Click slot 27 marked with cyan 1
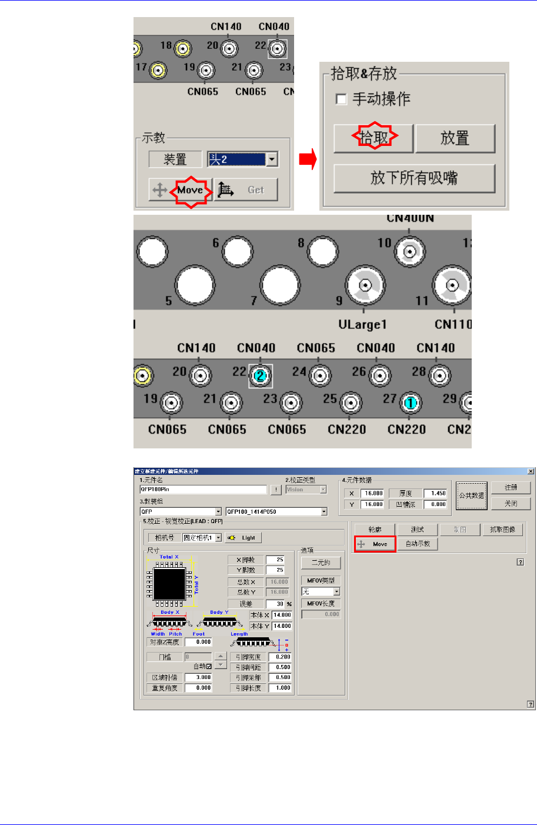Image resolution: width=537 pixels, height=825 pixels. coord(410,404)
